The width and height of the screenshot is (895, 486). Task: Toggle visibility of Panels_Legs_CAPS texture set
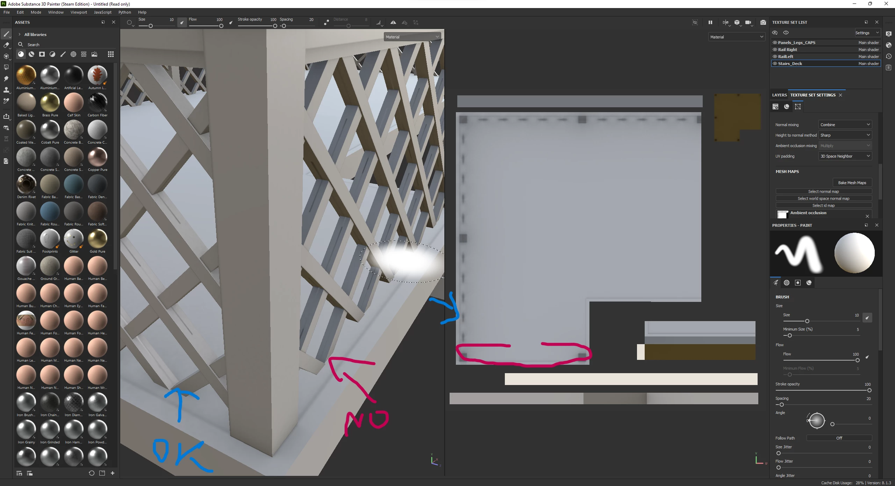point(775,43)
